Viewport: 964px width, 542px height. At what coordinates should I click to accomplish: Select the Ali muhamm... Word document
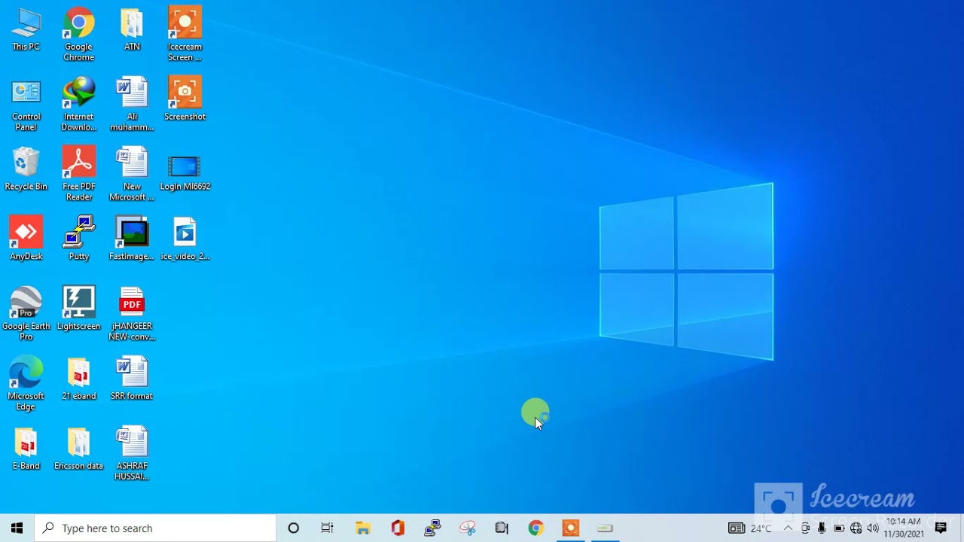[x=132, y=105]
